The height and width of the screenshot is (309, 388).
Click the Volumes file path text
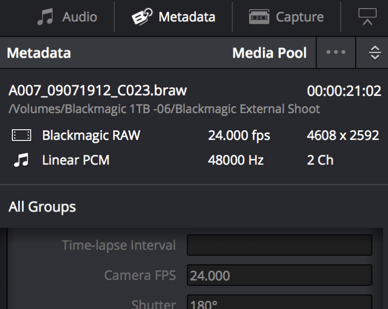pos(164,109)
